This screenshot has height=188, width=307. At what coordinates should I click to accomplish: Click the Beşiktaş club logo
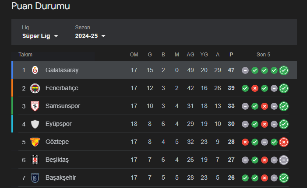coord(35,160)
